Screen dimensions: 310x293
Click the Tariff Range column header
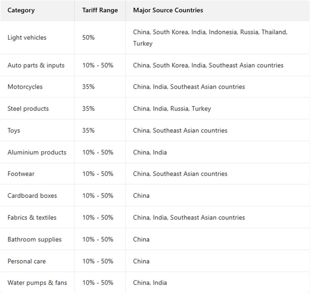(x=100, y=10)
